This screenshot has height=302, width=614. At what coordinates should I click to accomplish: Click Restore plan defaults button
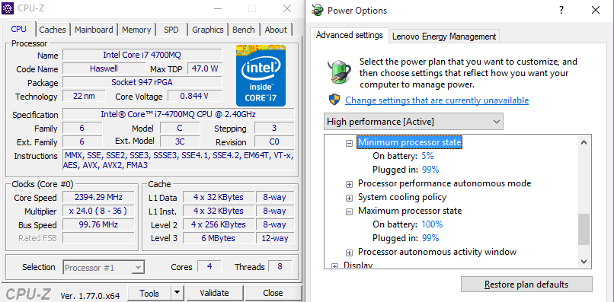526,284
